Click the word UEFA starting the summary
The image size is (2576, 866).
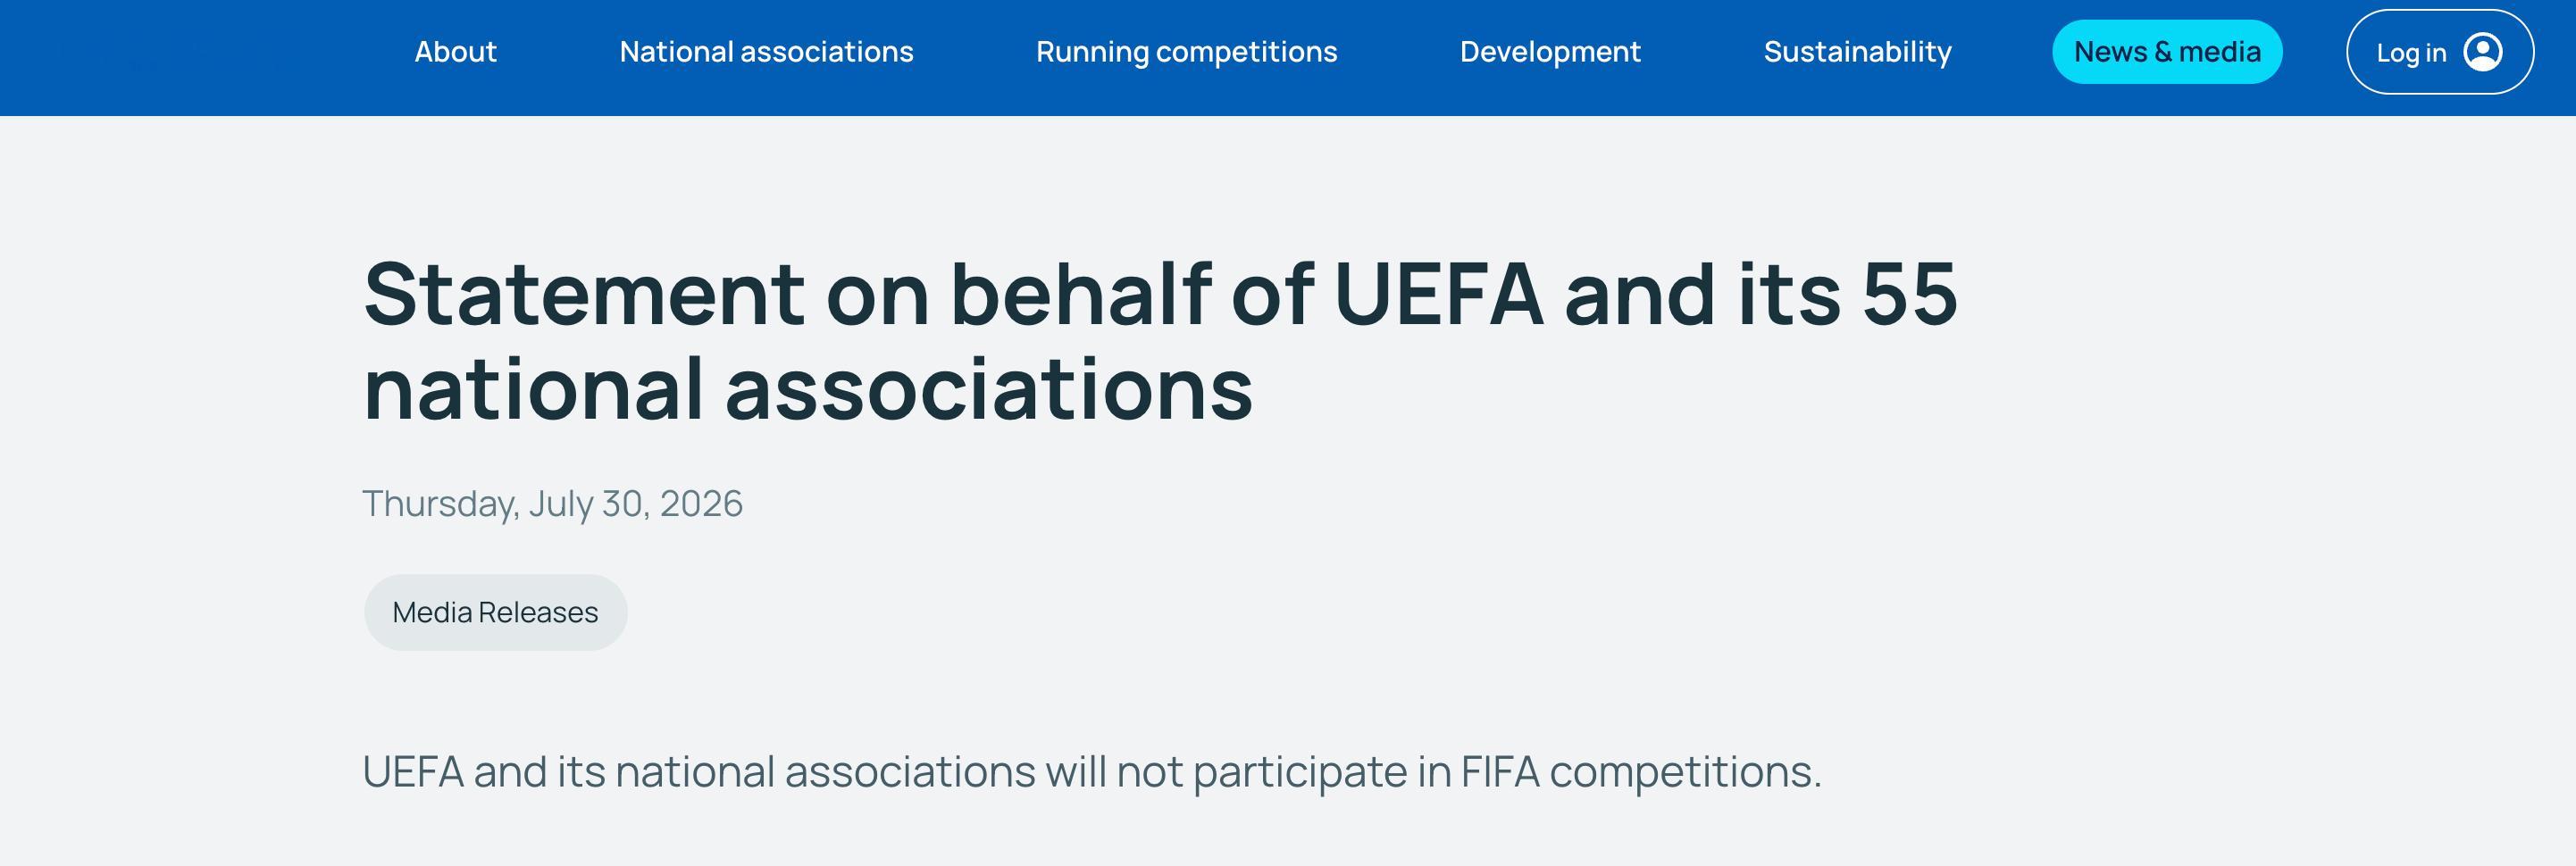413,772
